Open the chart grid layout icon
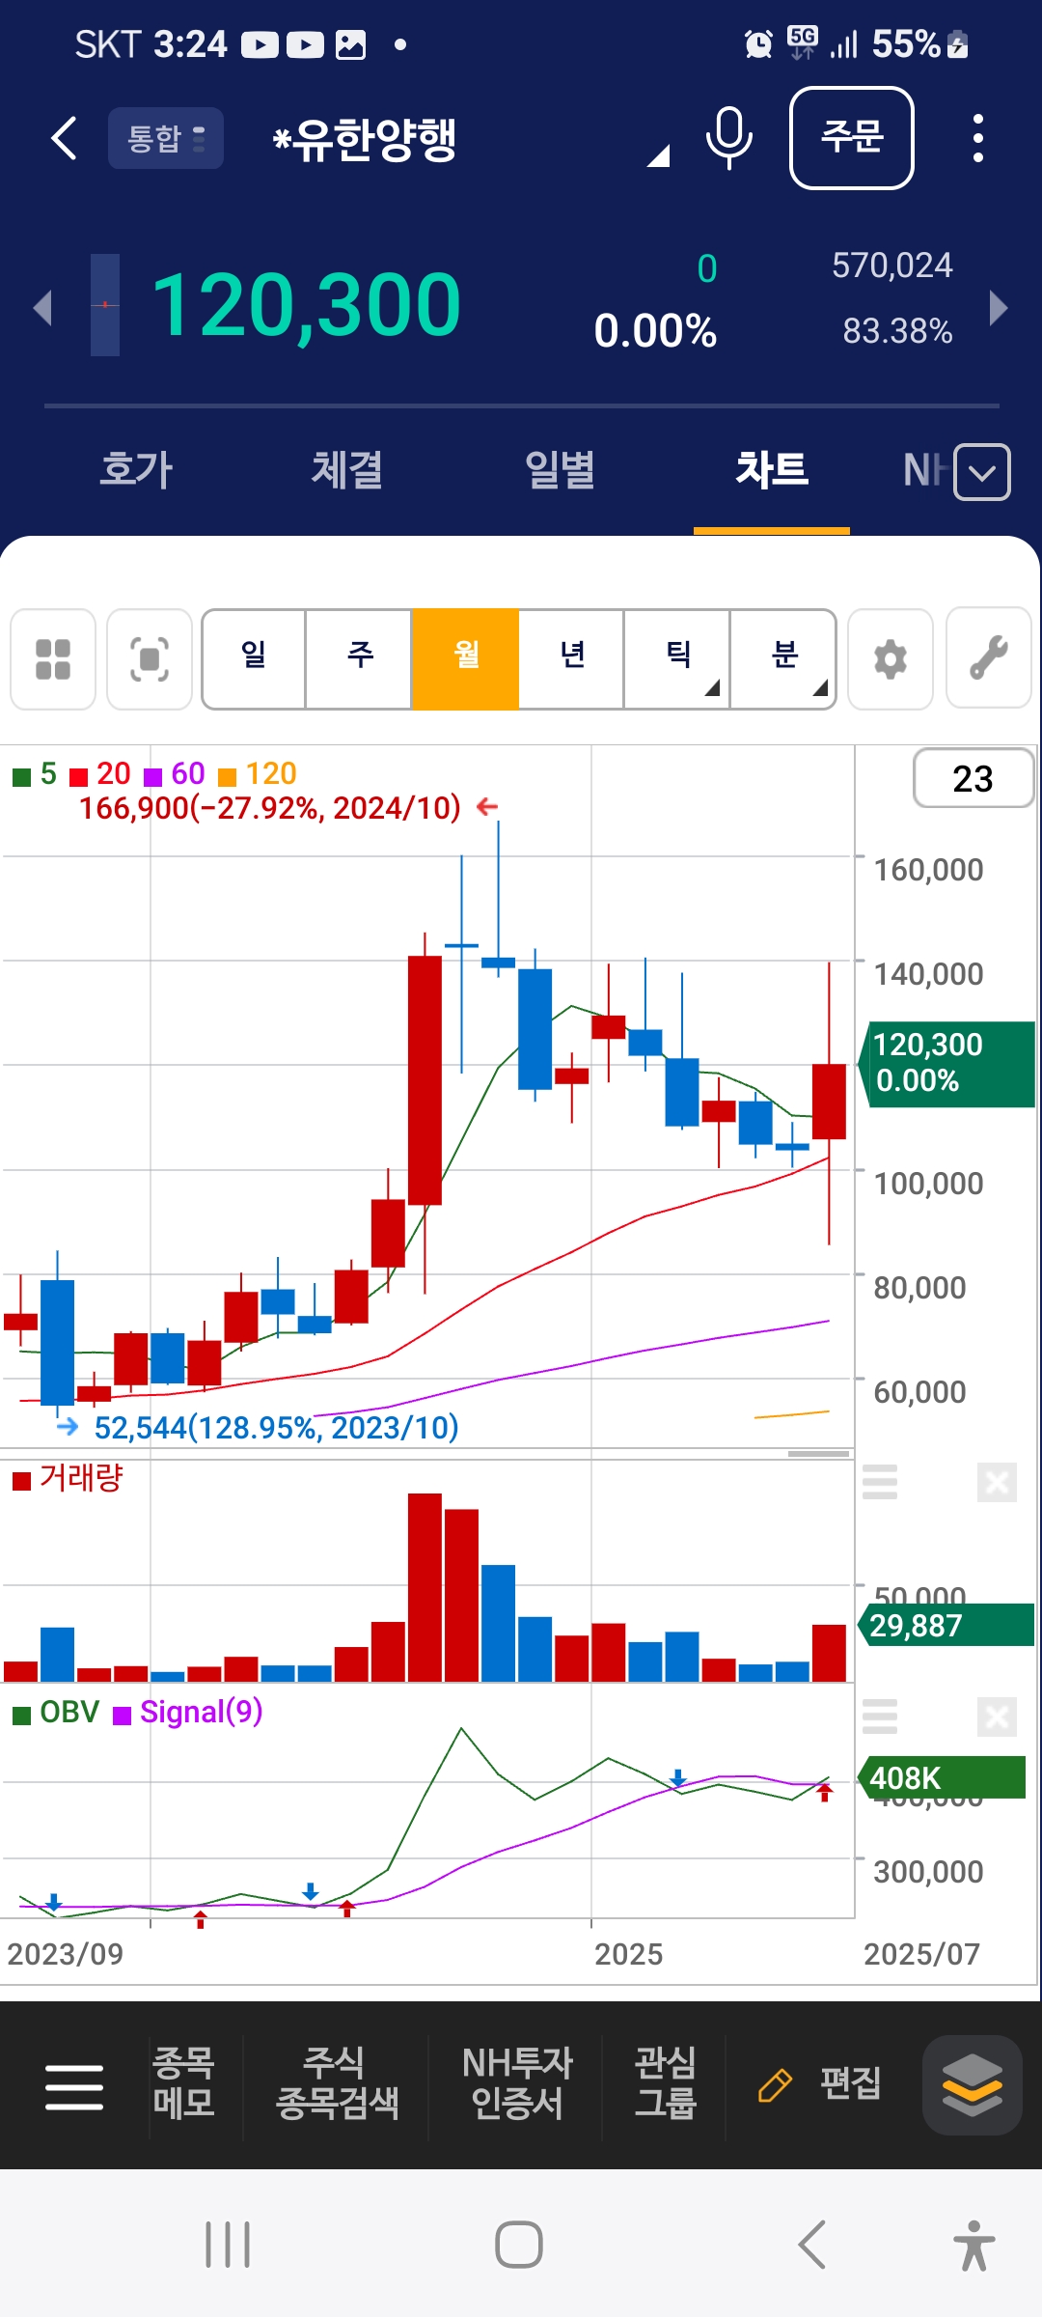Viewport: 1042px width, 2317px height. click(x=53, y=659)
